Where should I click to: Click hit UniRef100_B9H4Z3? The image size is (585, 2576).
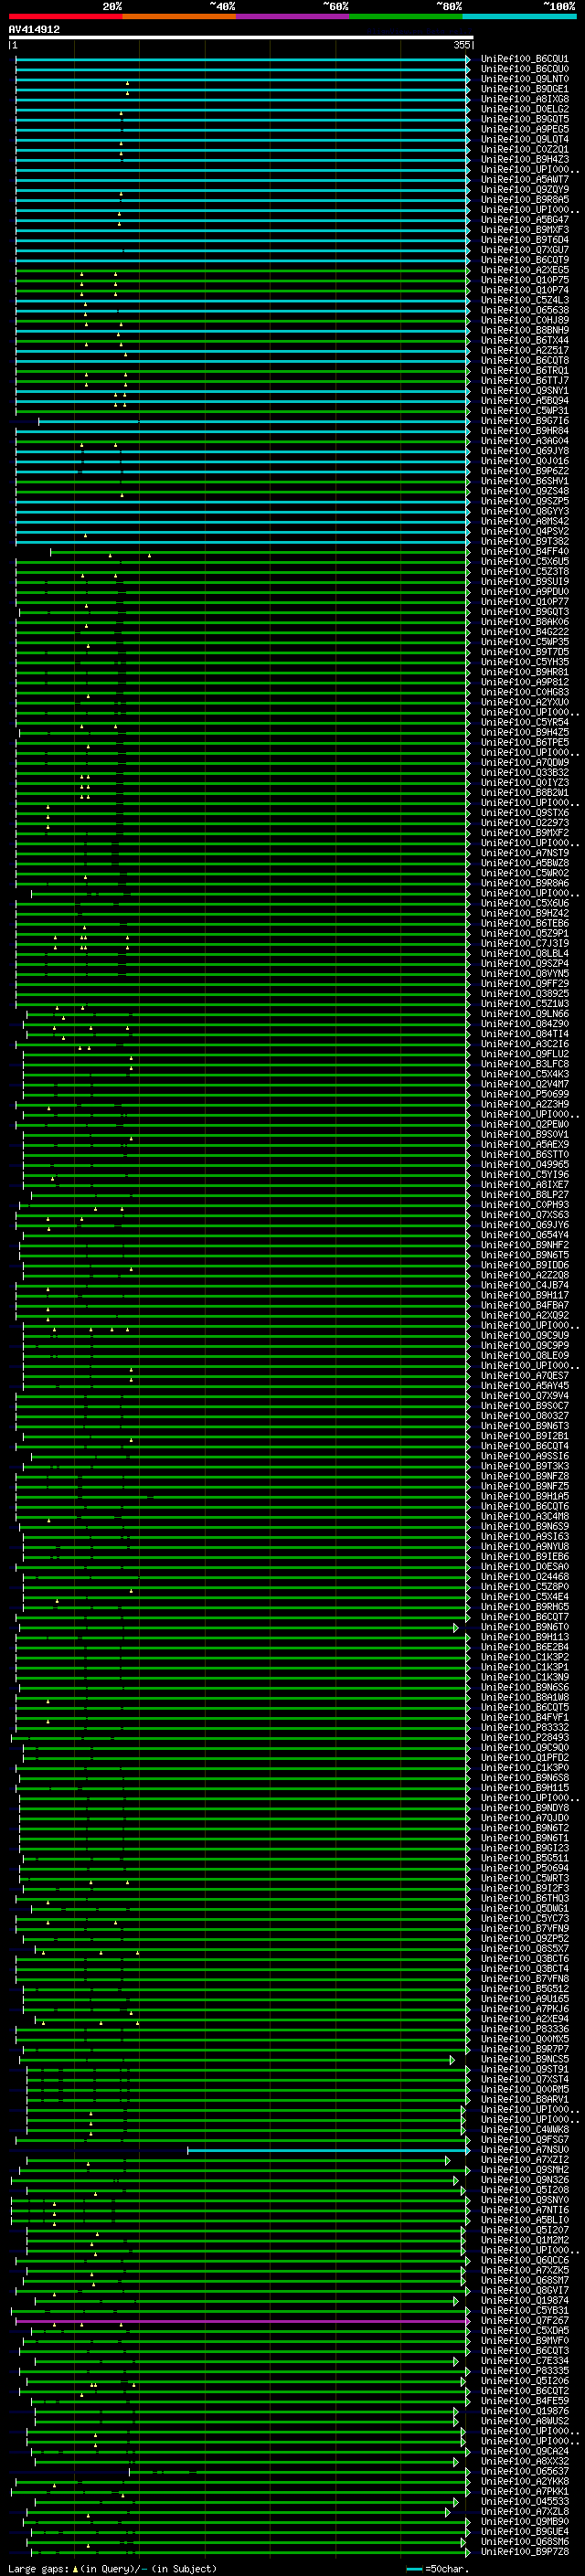tap(525, 159)
